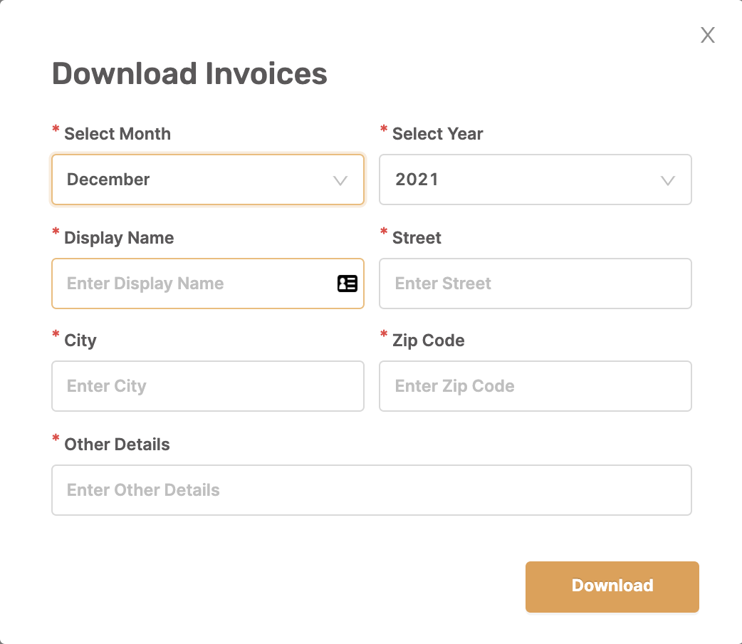Focus the Enter Other Details field
The width and height of the screenshot is (742, 644).
[372, 490]
